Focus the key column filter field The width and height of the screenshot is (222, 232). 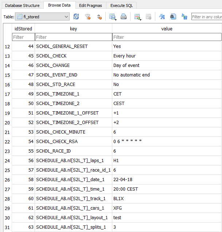click(x=74, y=37)
